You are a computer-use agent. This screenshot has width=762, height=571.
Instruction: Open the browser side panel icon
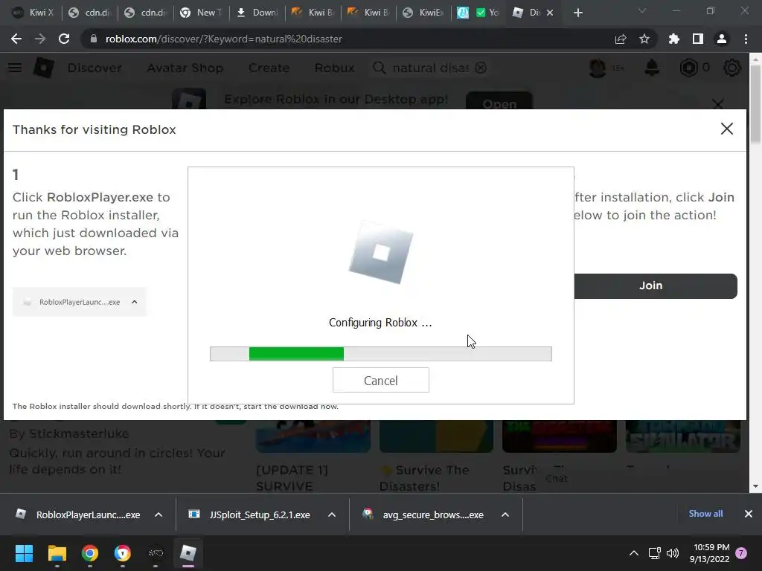[x=697, y=39]
